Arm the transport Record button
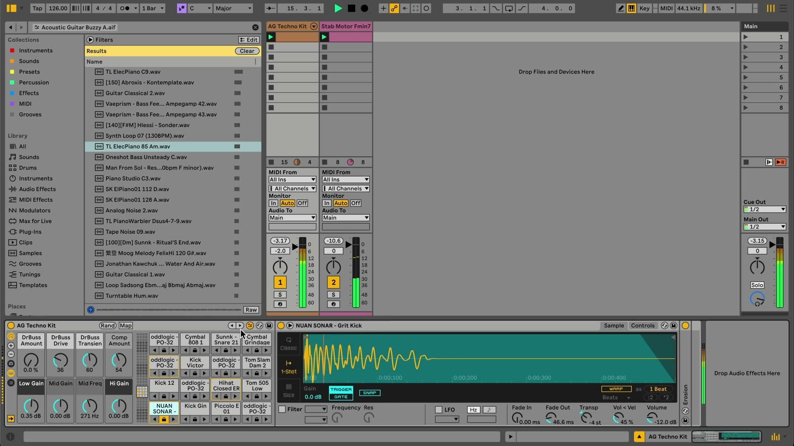Screen dimensions: 794x446 (364, 8)
